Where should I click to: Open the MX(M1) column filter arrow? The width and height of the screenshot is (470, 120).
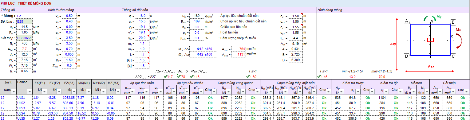coord(89,91)
